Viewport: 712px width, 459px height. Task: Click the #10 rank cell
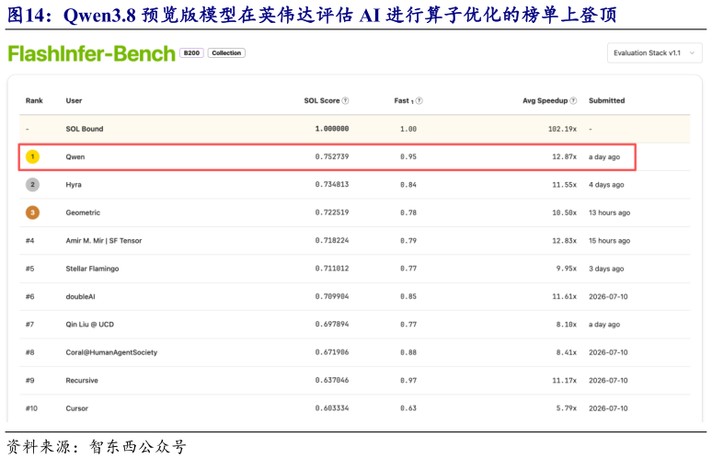31,408
